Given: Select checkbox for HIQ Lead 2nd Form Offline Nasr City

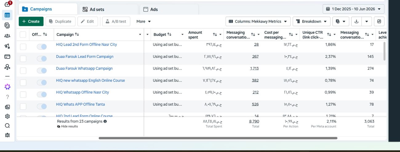Looking at the screenshot, I should 23,47.
